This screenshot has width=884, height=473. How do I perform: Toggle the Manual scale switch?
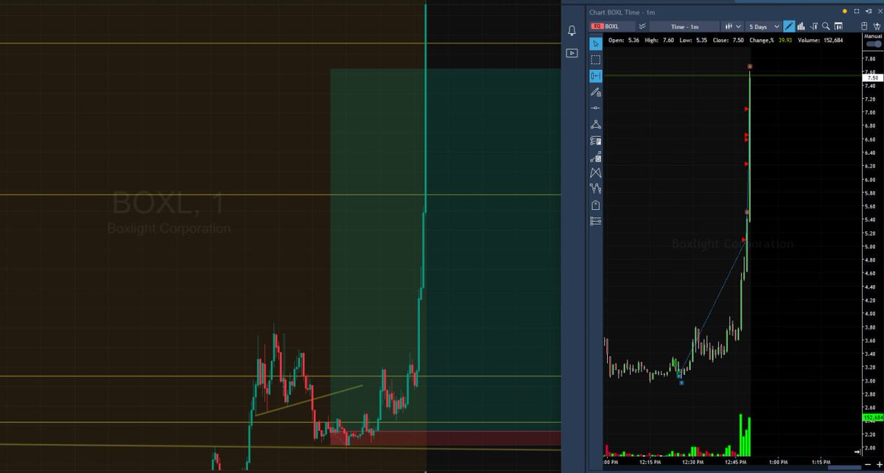coord(874,43)
